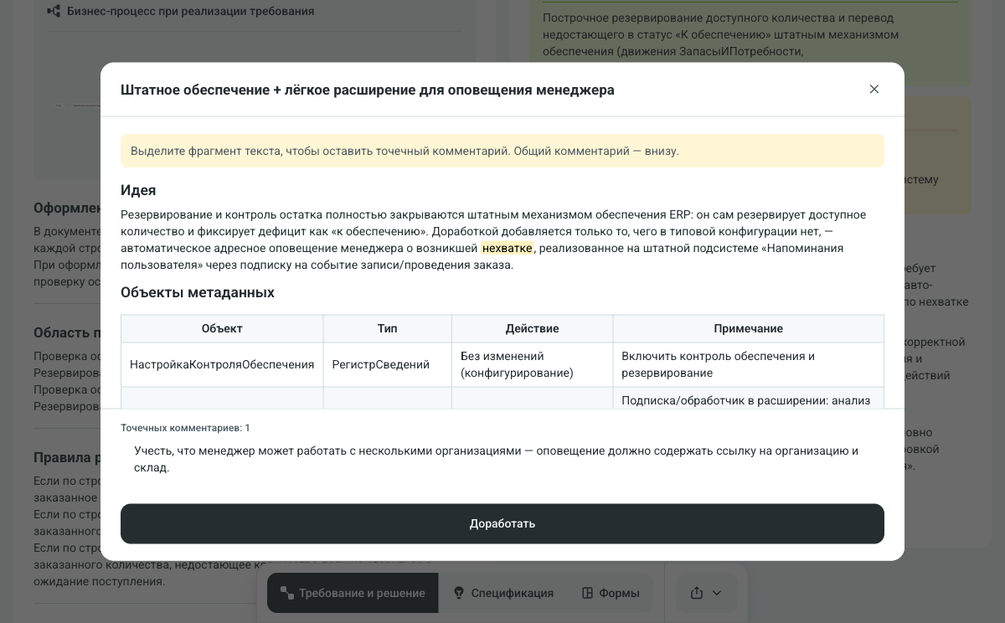Image resolution: width=1005 pixels, height=623 pixels.
Task: Click the dialog title Штатное обеспечение
Action: pyautogui.click(x=368, y=90)
